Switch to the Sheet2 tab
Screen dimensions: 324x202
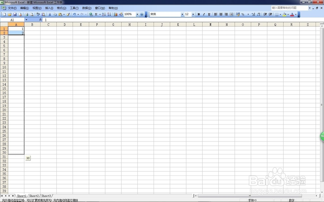coord(33,196)
